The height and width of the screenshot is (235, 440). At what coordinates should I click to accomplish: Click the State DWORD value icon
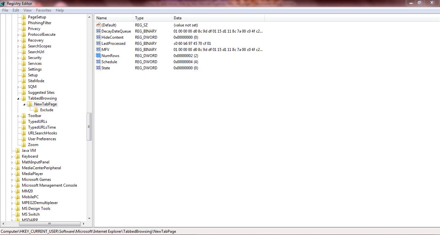click(x=98, y=68)
